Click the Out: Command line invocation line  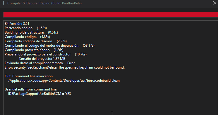coord(29,76)
